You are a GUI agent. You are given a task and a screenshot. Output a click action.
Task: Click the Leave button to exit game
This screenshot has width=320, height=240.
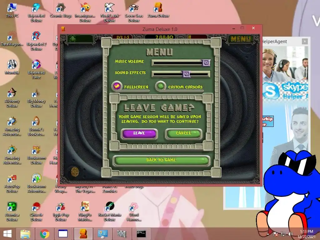(x=139, y=134)
